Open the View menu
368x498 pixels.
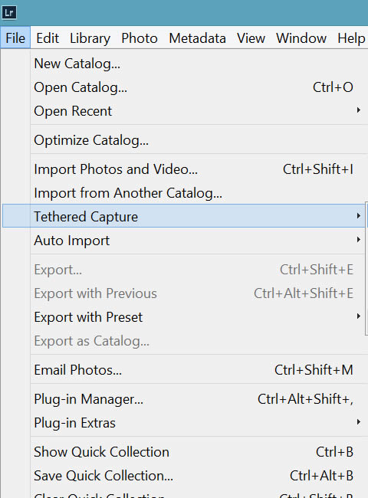coord(251,38)
